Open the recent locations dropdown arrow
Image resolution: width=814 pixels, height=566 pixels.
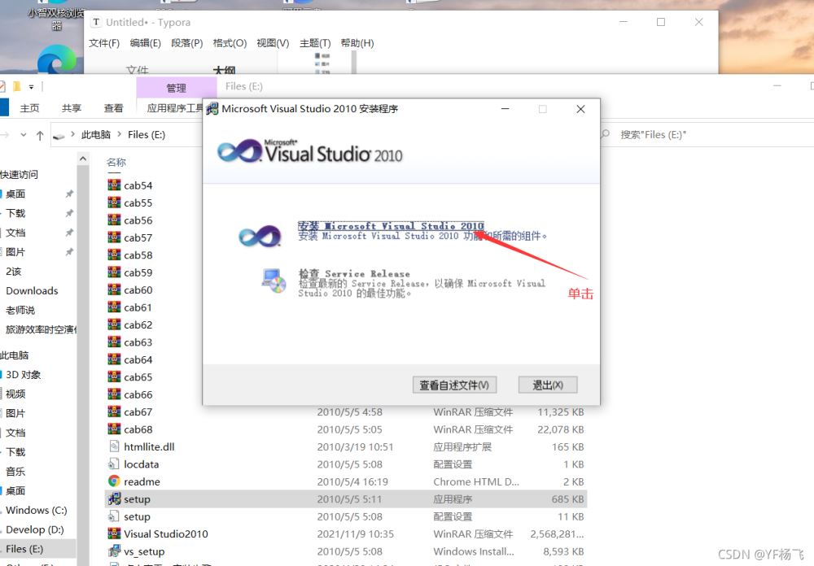(x=24, y=135)
